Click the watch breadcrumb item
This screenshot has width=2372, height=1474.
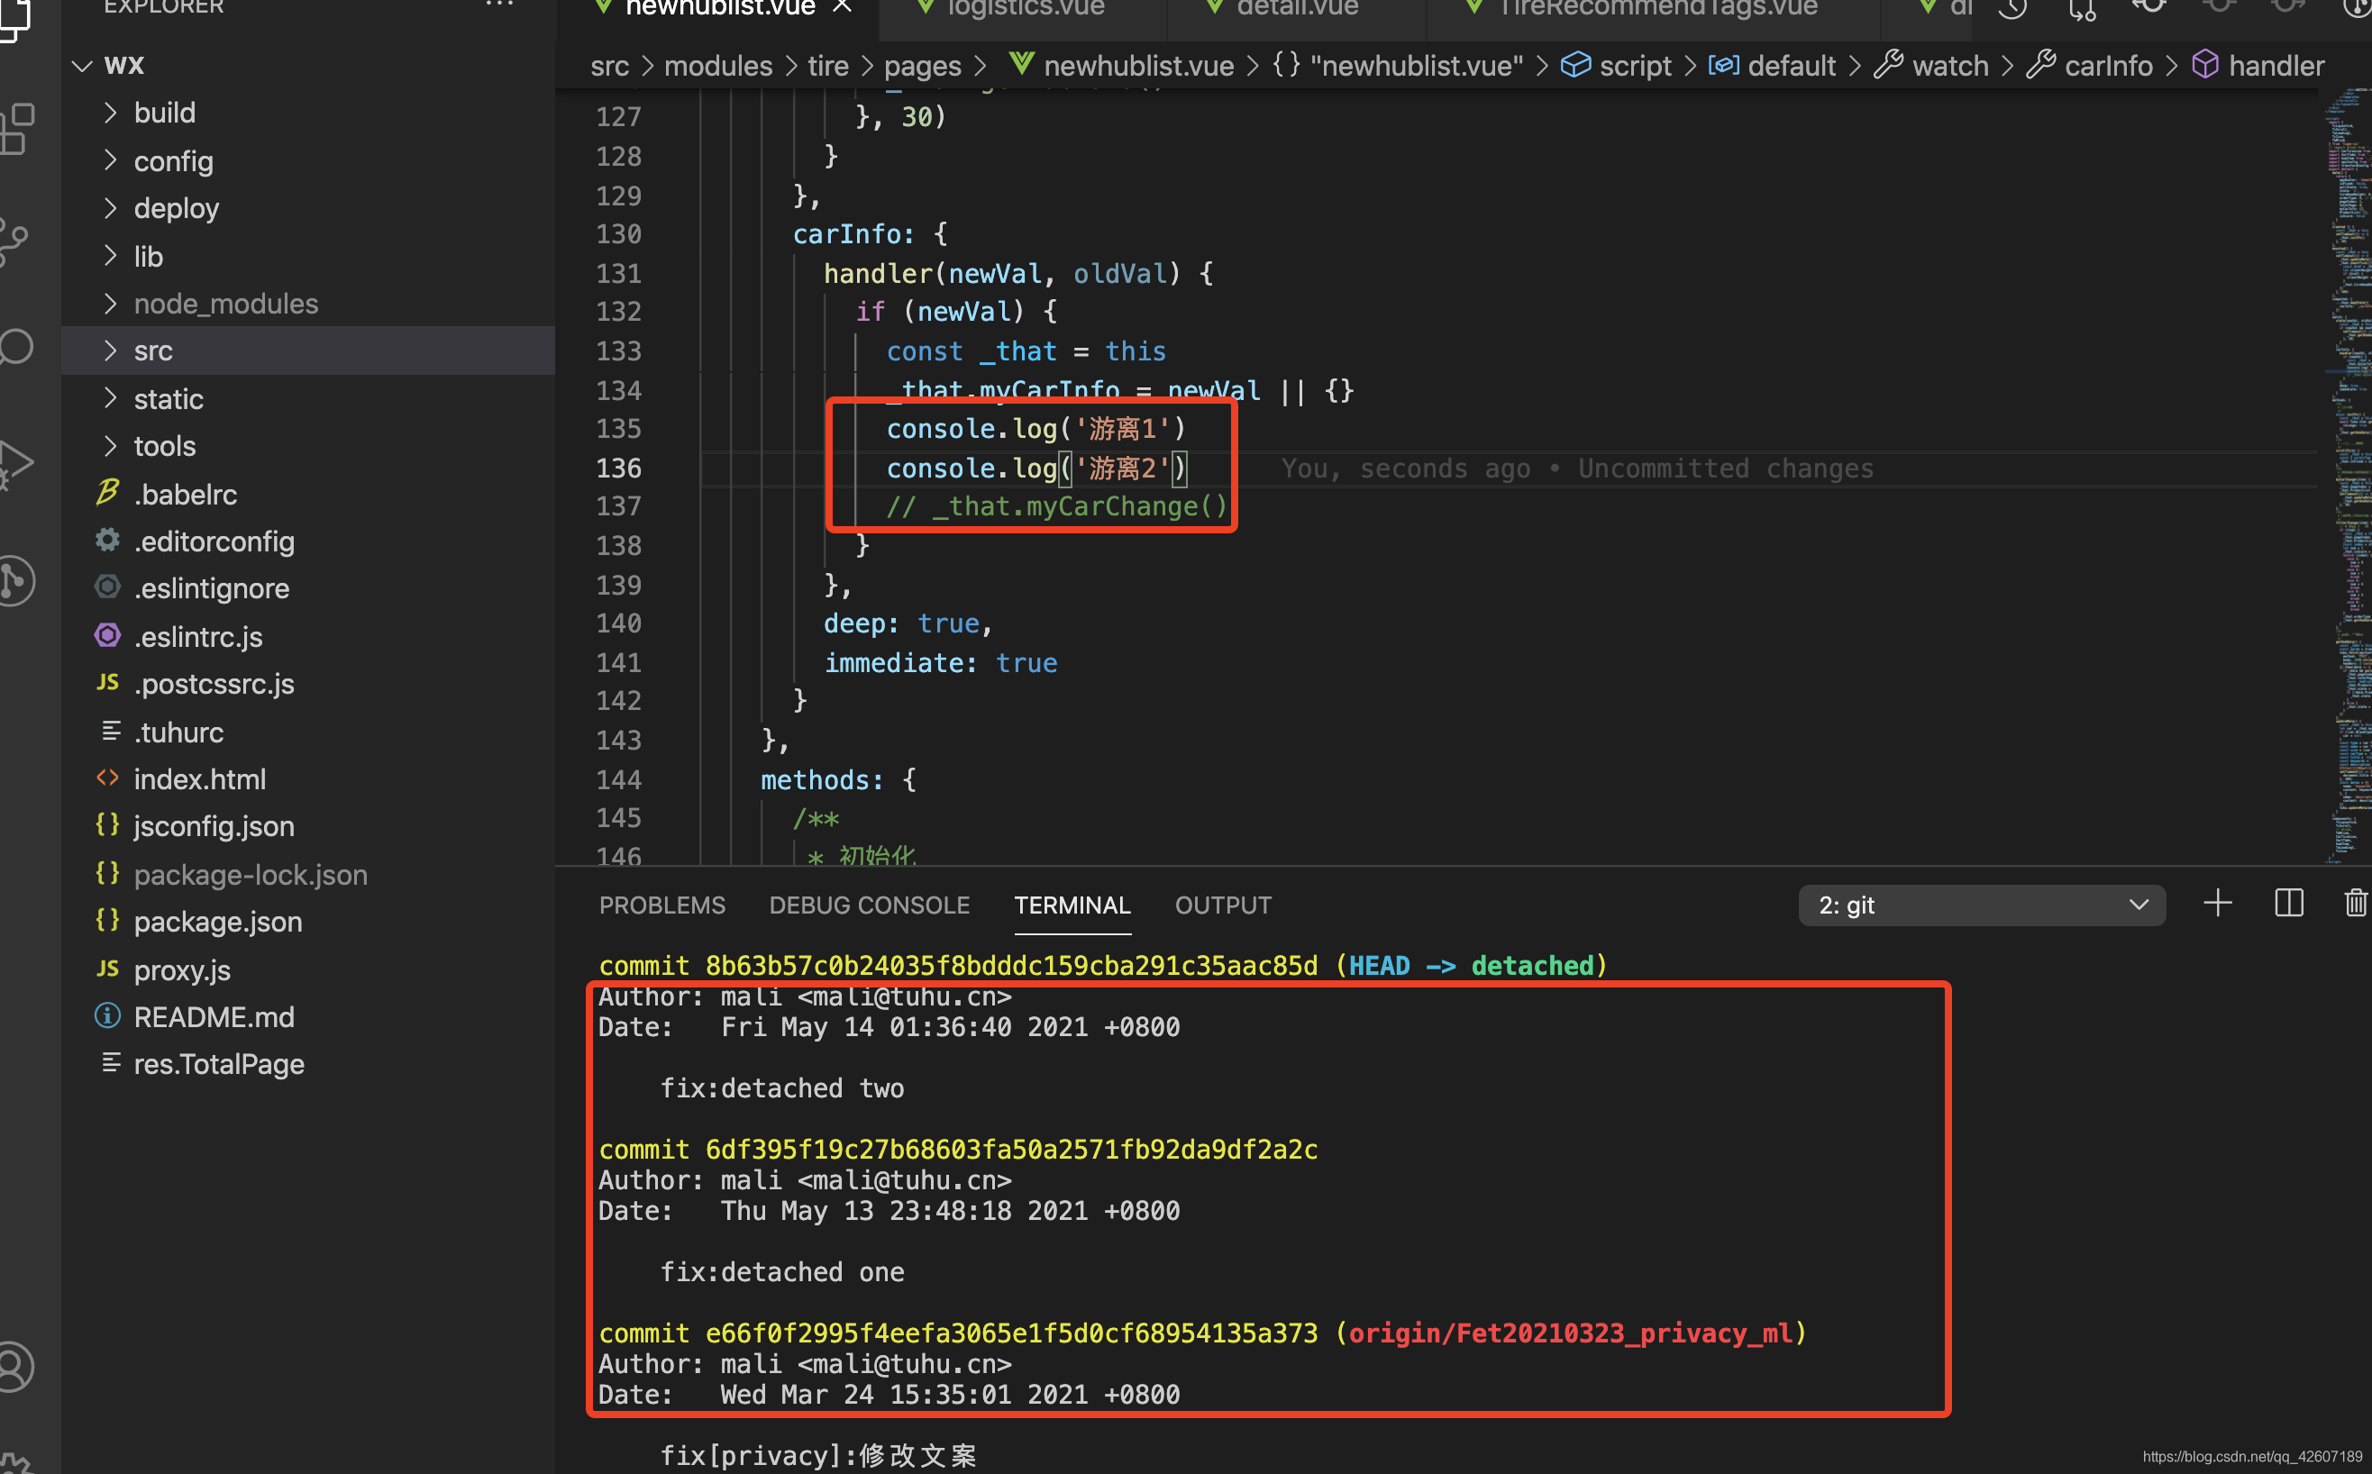pyautogui.click(x=1949, y=67)
